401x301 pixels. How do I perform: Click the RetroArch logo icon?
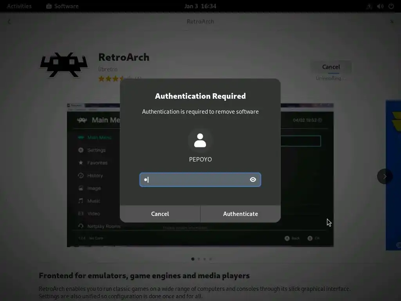coord(64,65)
